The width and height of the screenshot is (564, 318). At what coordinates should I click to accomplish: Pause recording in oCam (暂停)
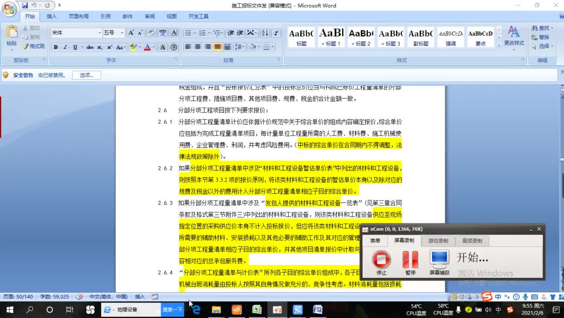pyautogui.click(x=410, y=262)
